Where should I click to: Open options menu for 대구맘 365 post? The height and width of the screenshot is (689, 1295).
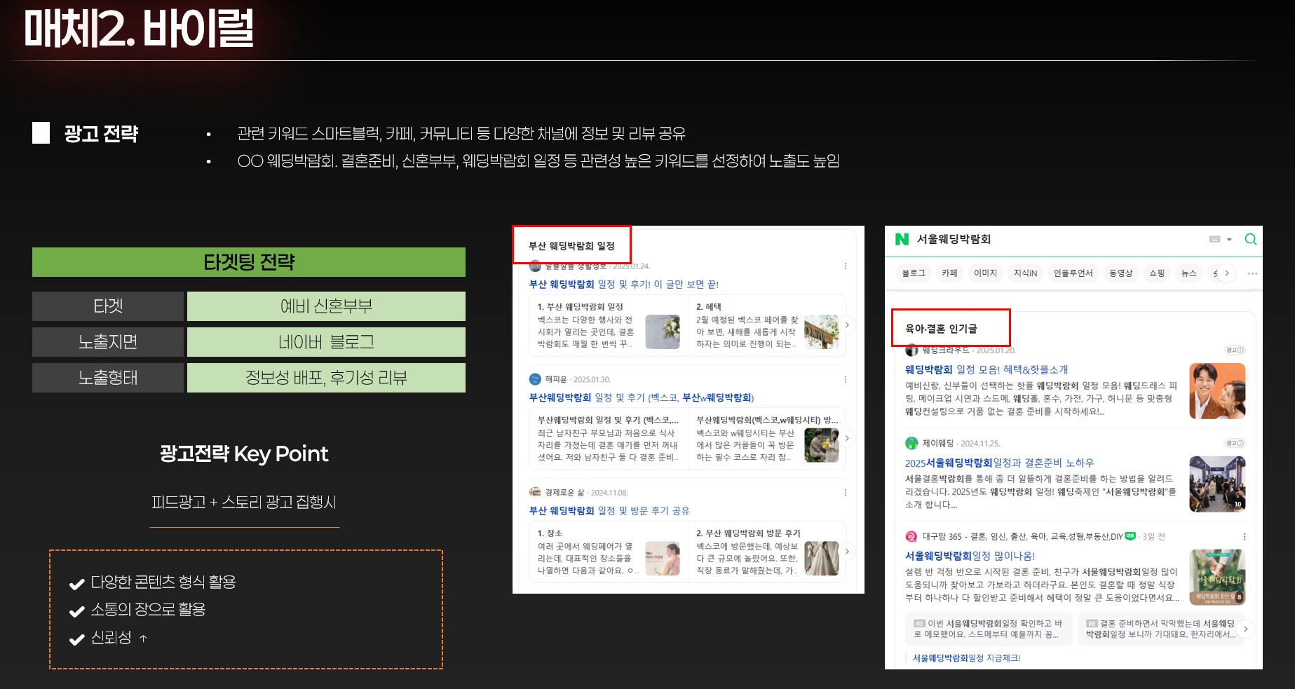click(1245, 536)
